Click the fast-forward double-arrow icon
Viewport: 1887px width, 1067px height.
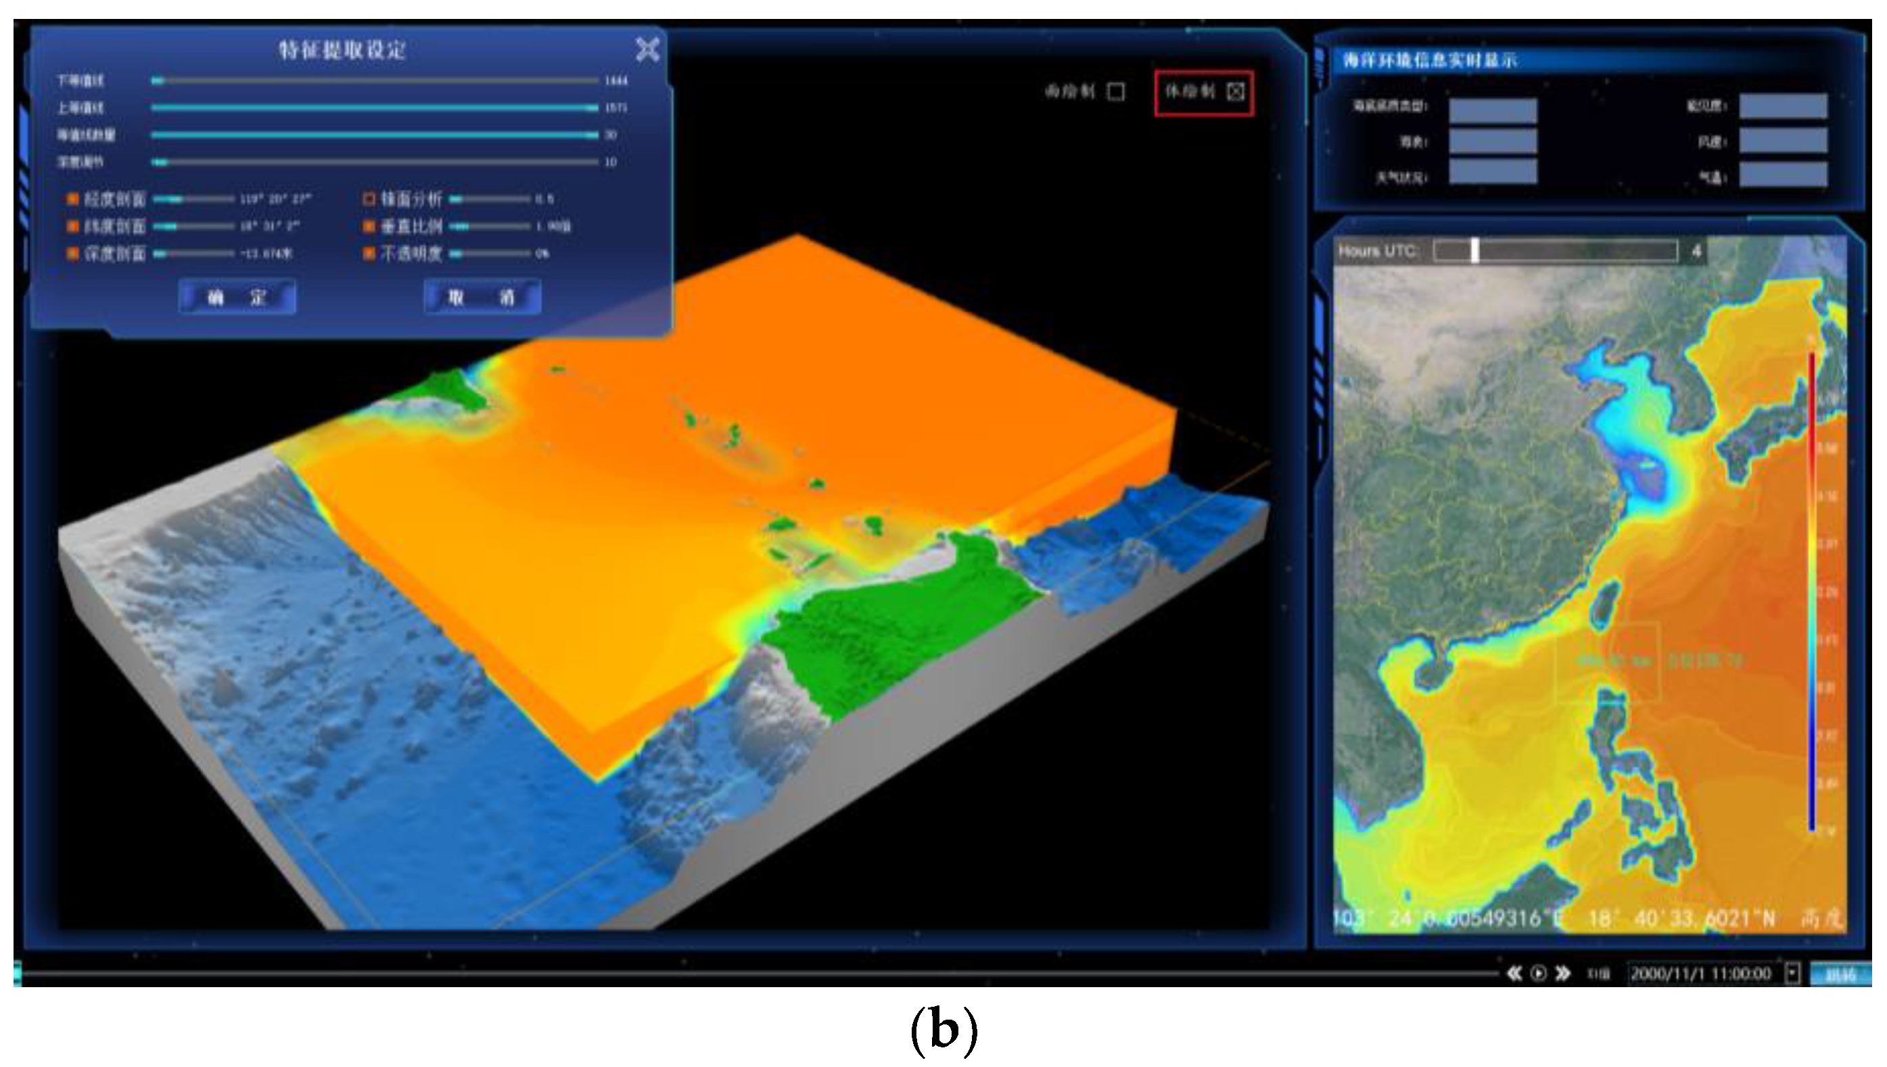coord(1562,973)
